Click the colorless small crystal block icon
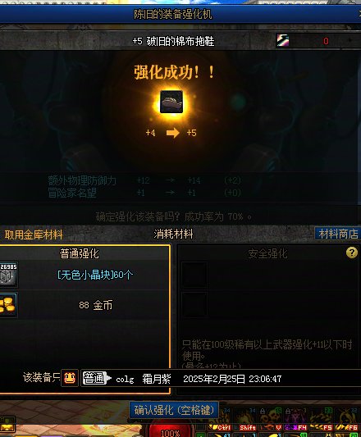361x437 pixels. coord(8,275)
